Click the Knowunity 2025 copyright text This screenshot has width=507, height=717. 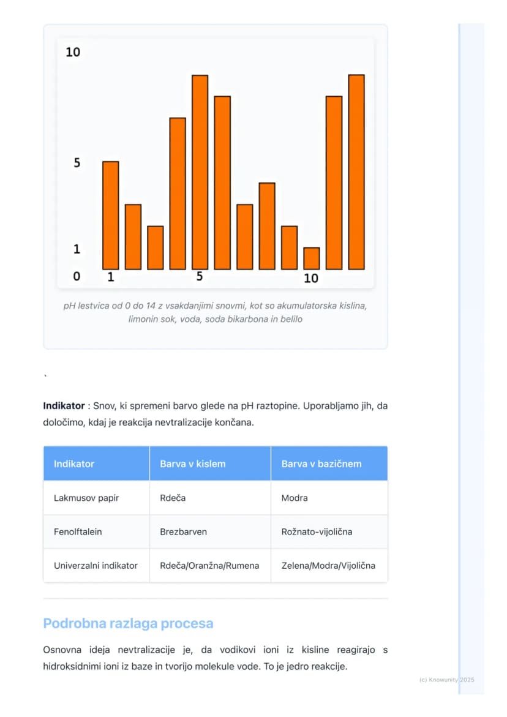pos(446,680)
